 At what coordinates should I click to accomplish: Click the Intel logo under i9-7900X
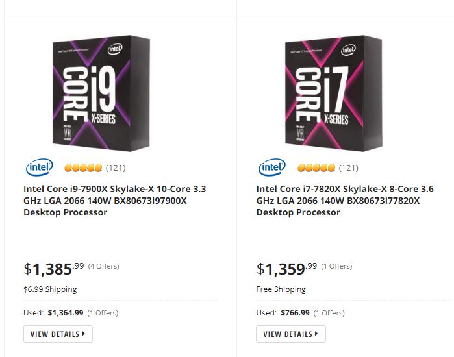click(x=40, y=167)
